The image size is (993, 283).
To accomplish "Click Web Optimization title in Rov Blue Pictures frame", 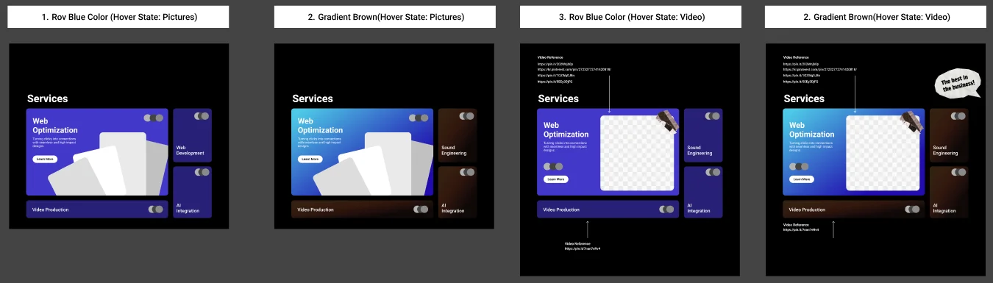I will [x=55, y=126].
